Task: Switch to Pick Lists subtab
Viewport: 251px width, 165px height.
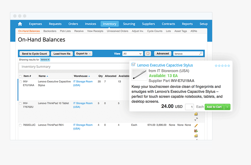Action: tap(65, 31)
